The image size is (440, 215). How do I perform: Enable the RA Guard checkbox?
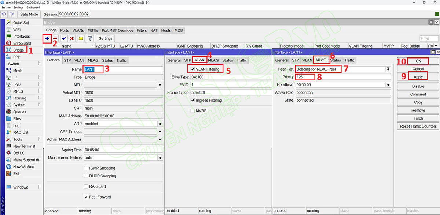pyautogui.click(x=86, y=186)
